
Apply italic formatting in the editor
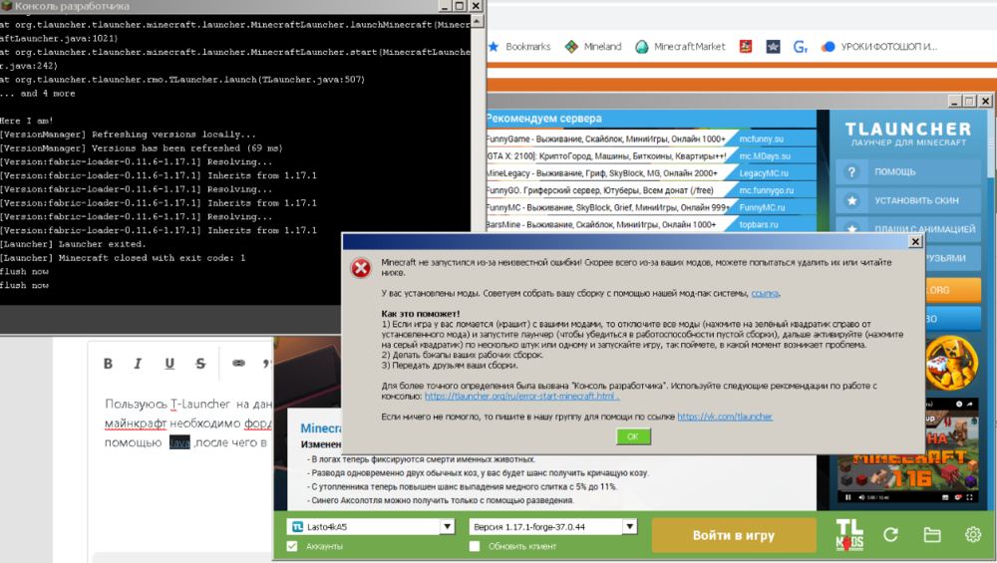(x=138, y=364)
